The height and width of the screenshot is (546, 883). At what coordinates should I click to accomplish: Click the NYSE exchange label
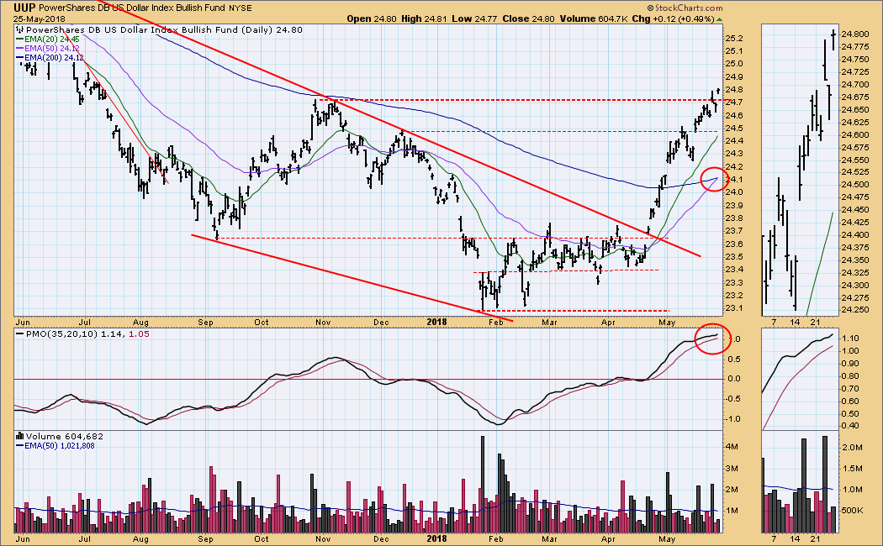pos(241,8)
